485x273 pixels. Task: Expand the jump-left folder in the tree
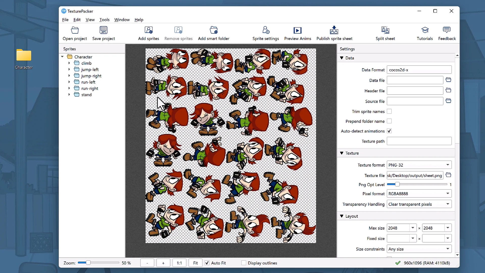pos(69,69)
